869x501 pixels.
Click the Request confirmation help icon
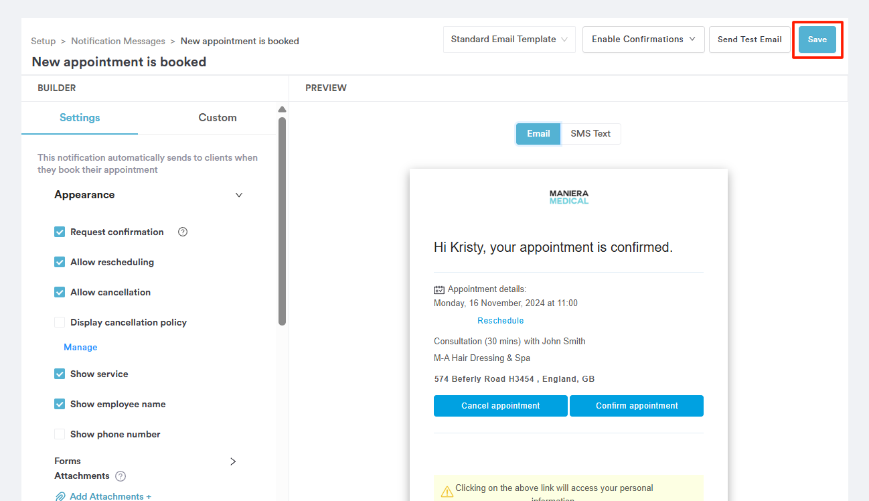[183, 232]
